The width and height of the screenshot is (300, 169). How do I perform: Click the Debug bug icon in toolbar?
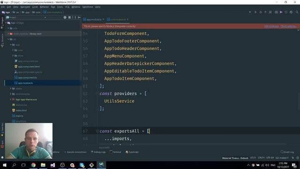point(261,12)
